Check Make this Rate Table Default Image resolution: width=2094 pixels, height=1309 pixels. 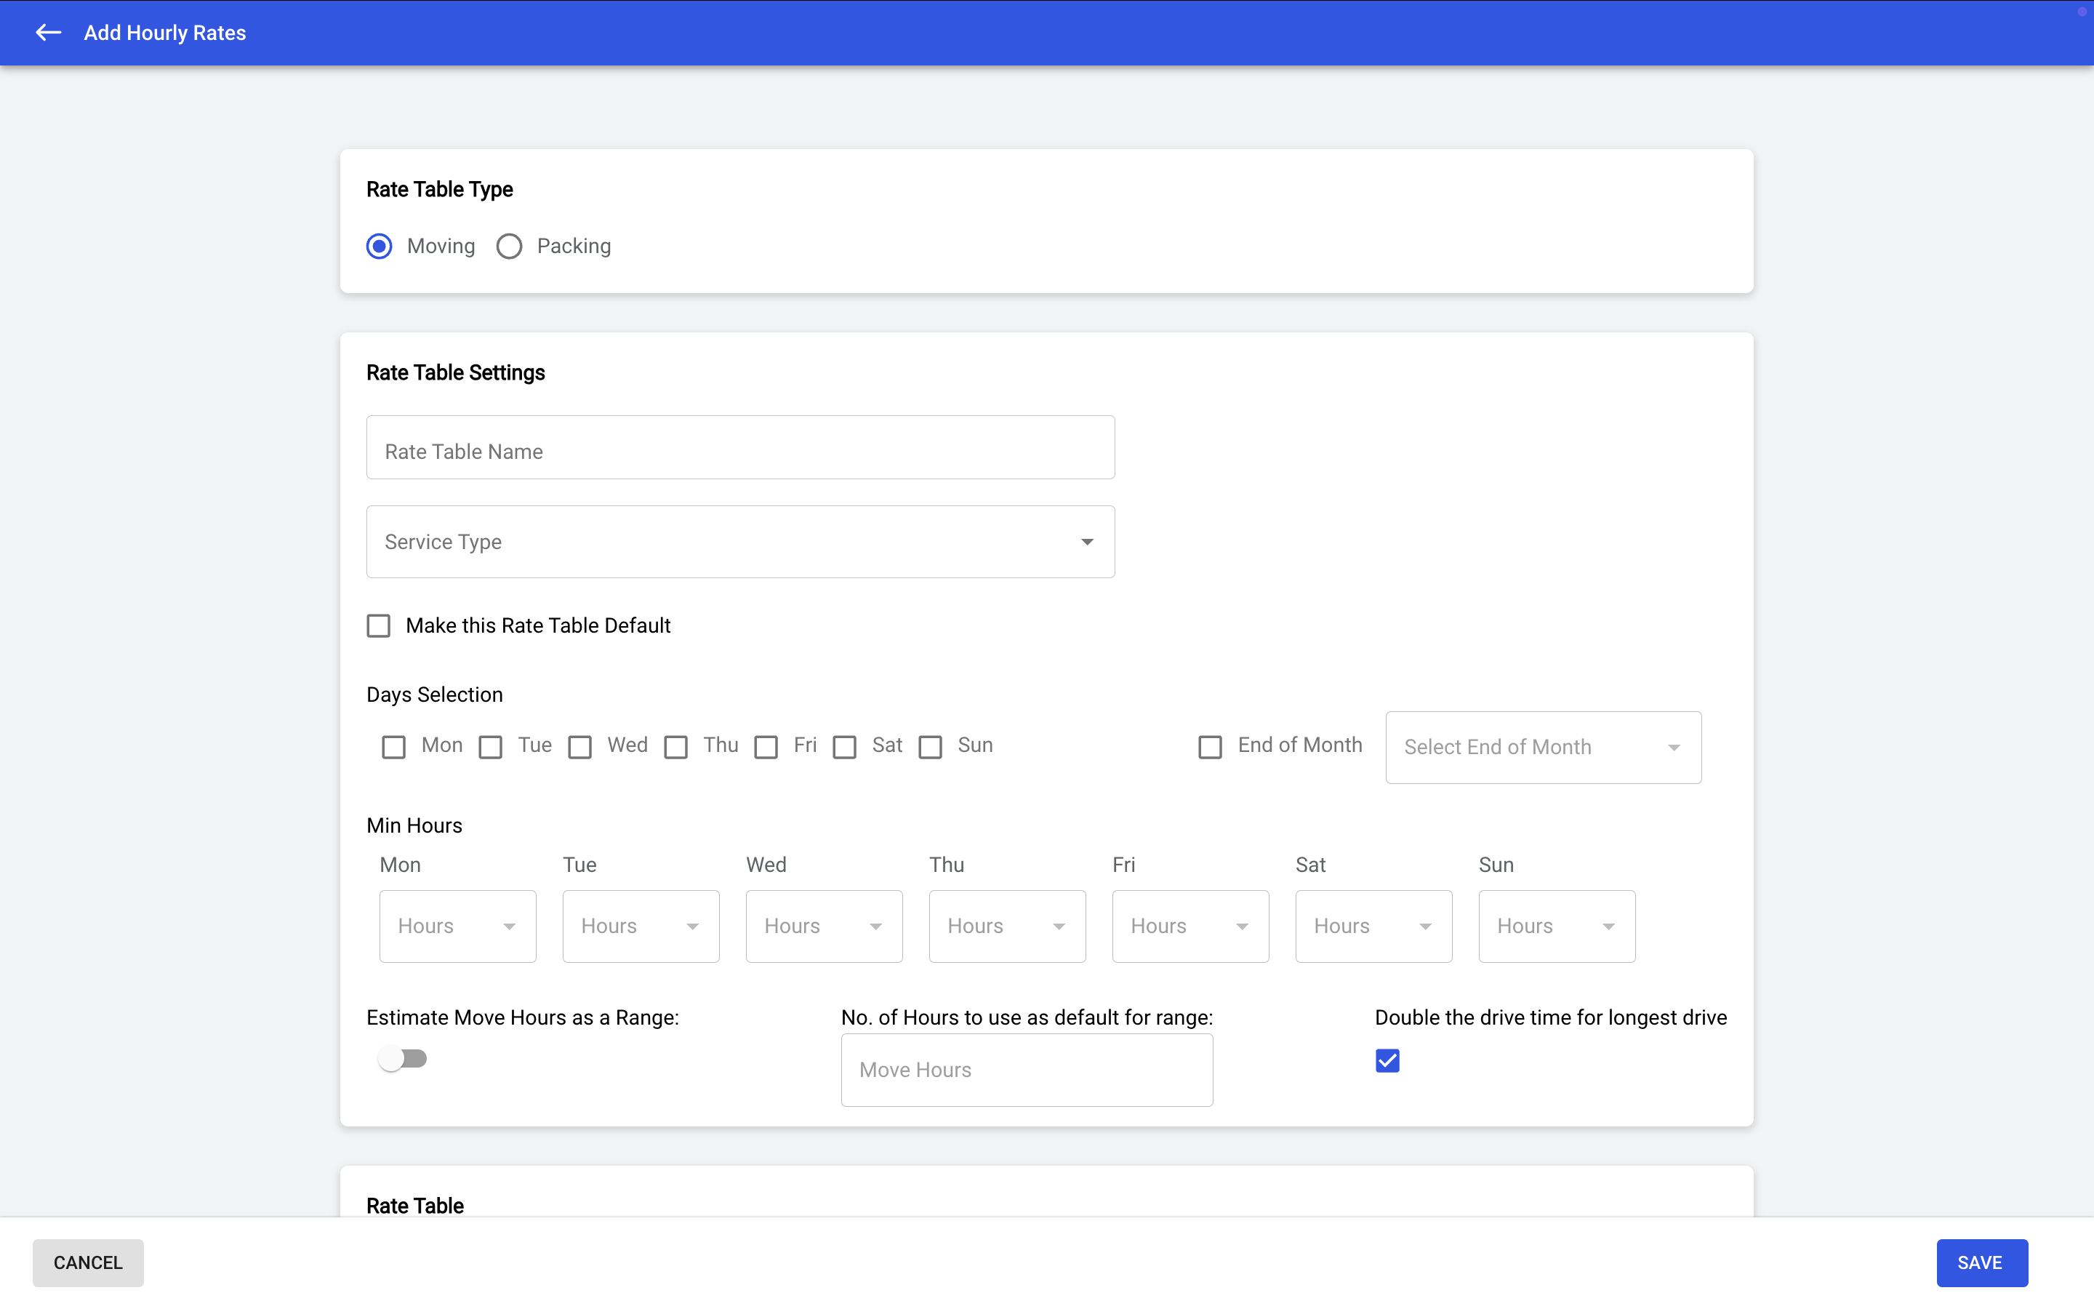point(379,625)
